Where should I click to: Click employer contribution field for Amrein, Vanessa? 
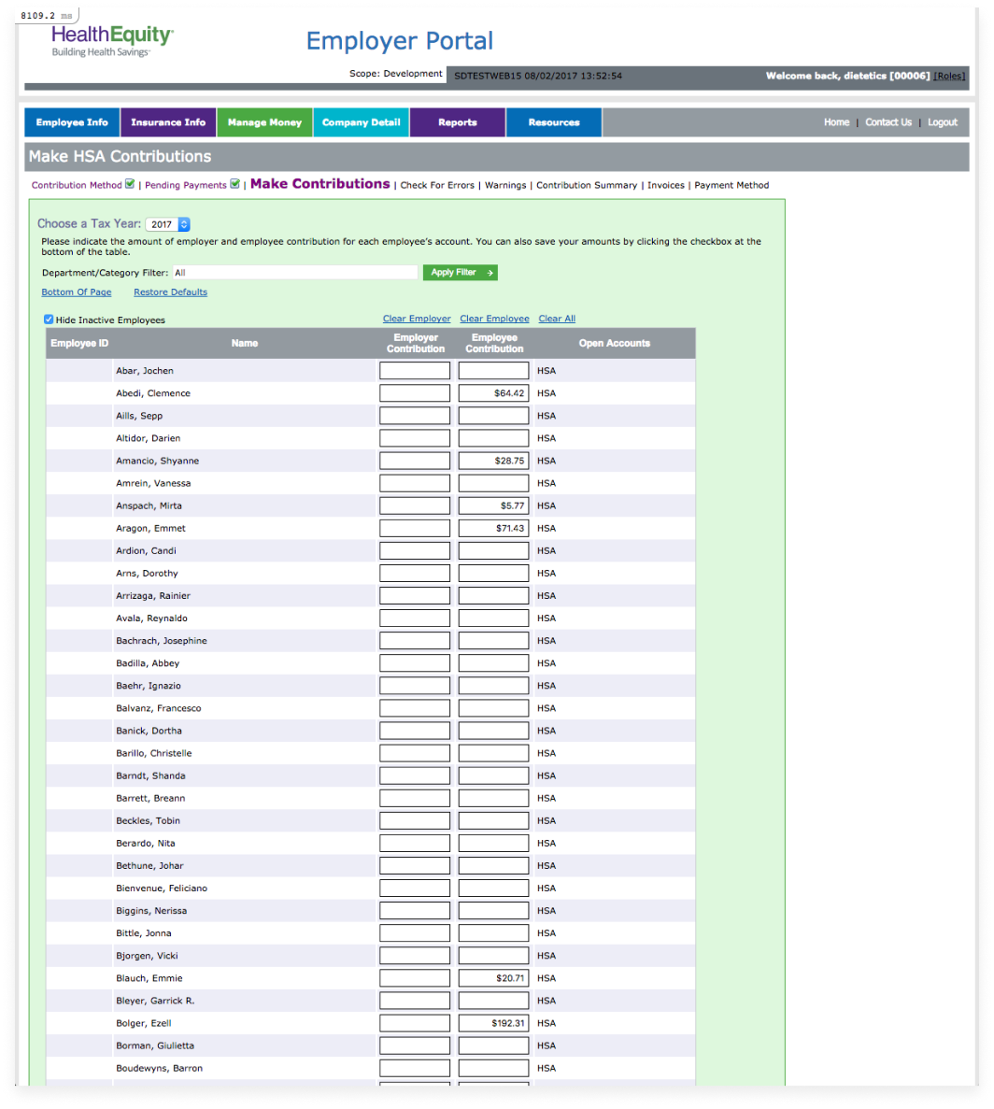414,483
